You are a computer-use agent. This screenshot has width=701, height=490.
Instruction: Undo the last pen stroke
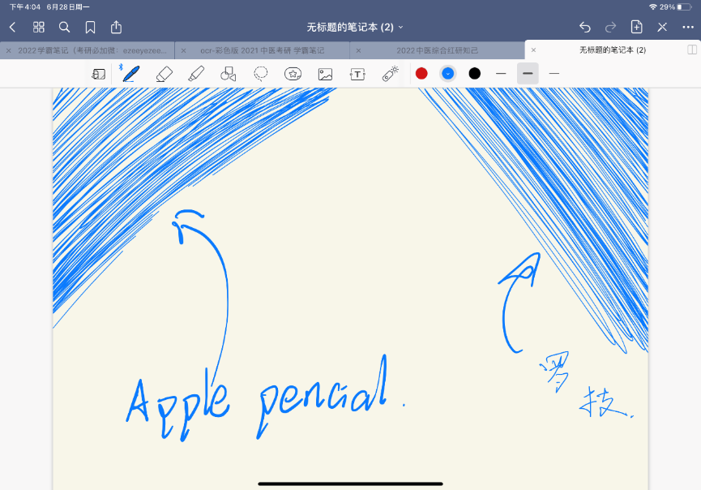pos(584,27)
